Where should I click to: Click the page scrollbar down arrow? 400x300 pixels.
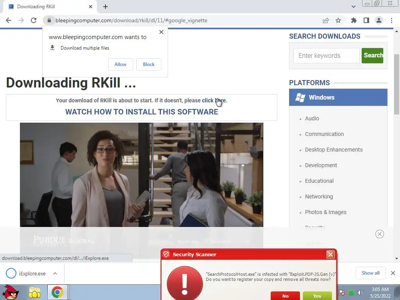(x=397, y=259)
